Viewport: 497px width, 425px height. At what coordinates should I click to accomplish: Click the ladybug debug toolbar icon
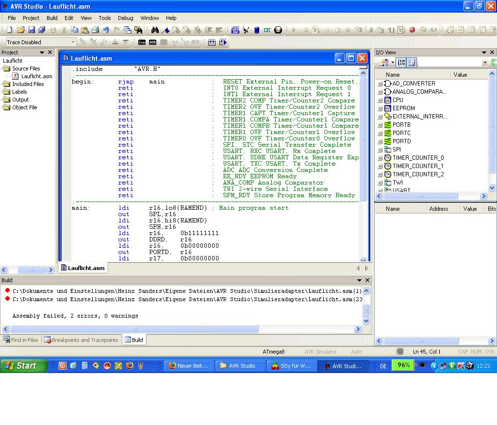278,30
